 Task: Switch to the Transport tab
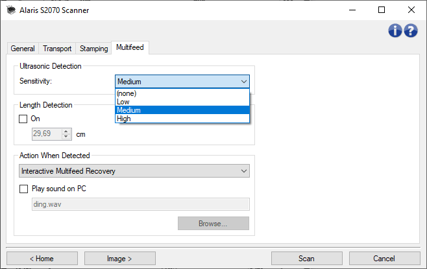click(x=57, y=49)
